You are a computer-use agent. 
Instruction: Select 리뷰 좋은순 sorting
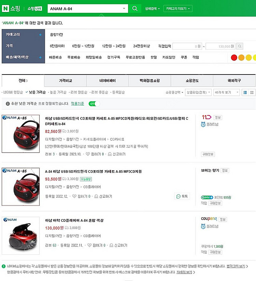click(99, 92)
